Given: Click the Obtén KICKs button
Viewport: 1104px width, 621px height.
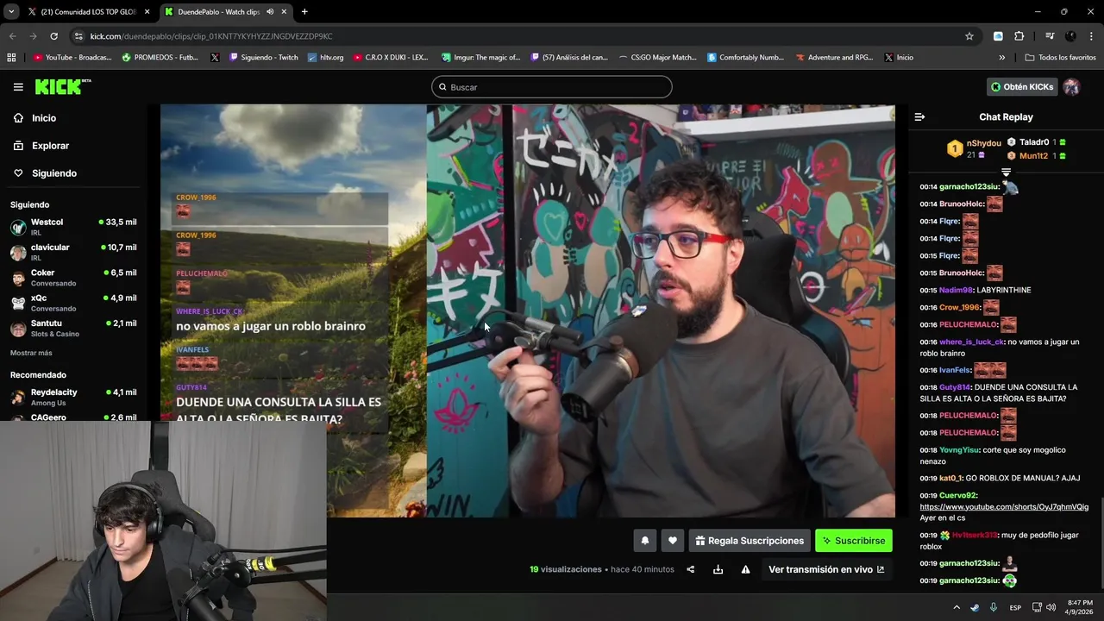Looking at the screenshot, I should (x=1022, y=87).
